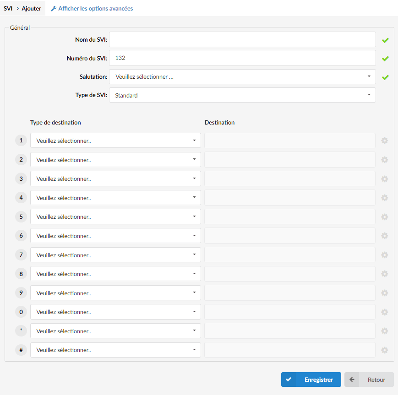Click the key 1 number badge
Screen dimensions: 398x396
point(21,141)
